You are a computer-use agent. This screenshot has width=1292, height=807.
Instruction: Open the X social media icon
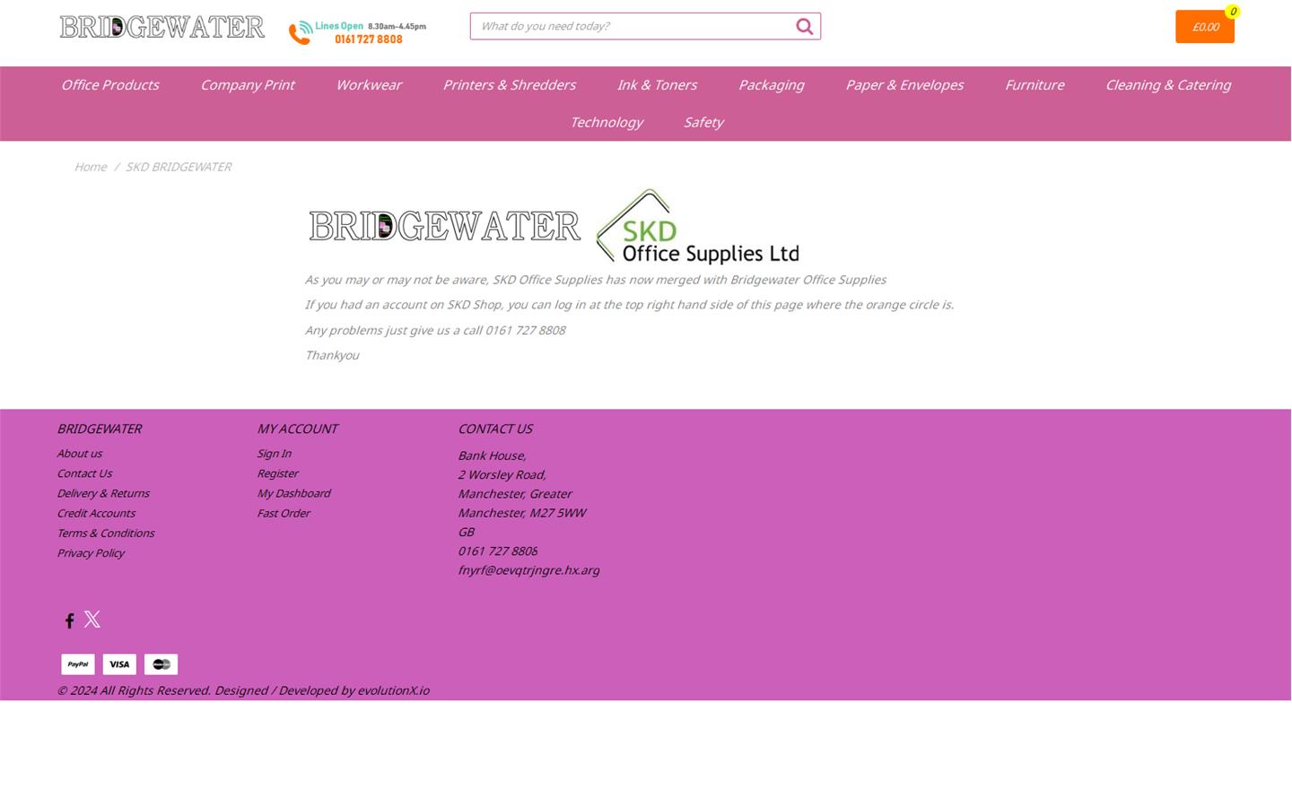pos(92,619)
